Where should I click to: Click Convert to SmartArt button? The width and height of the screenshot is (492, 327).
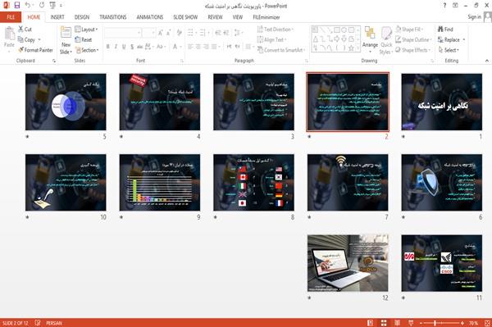(281, 50)
